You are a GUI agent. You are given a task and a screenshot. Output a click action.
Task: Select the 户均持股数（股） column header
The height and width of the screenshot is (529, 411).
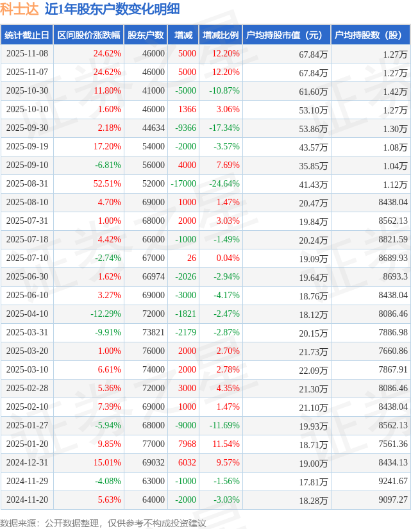(x=372, y=35)
